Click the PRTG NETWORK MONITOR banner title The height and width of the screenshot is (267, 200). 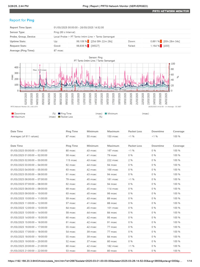click(x=171, y=11)
